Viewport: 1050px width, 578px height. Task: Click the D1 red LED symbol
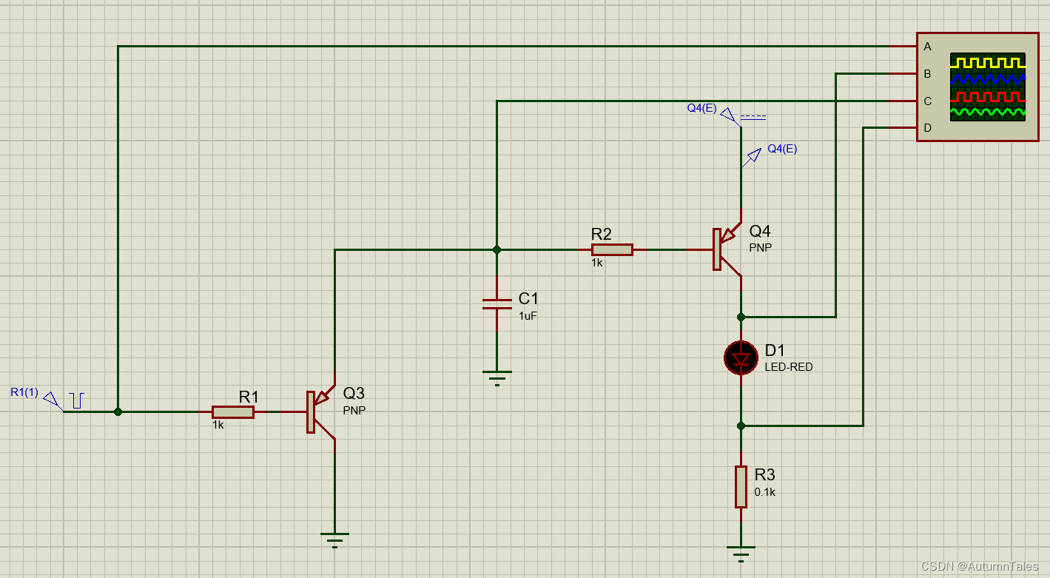tap(741, 358)
